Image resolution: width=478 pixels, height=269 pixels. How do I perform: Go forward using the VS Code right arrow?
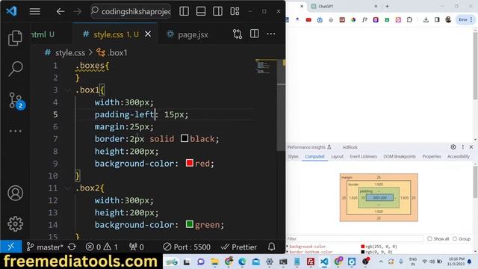coord(78,12)
